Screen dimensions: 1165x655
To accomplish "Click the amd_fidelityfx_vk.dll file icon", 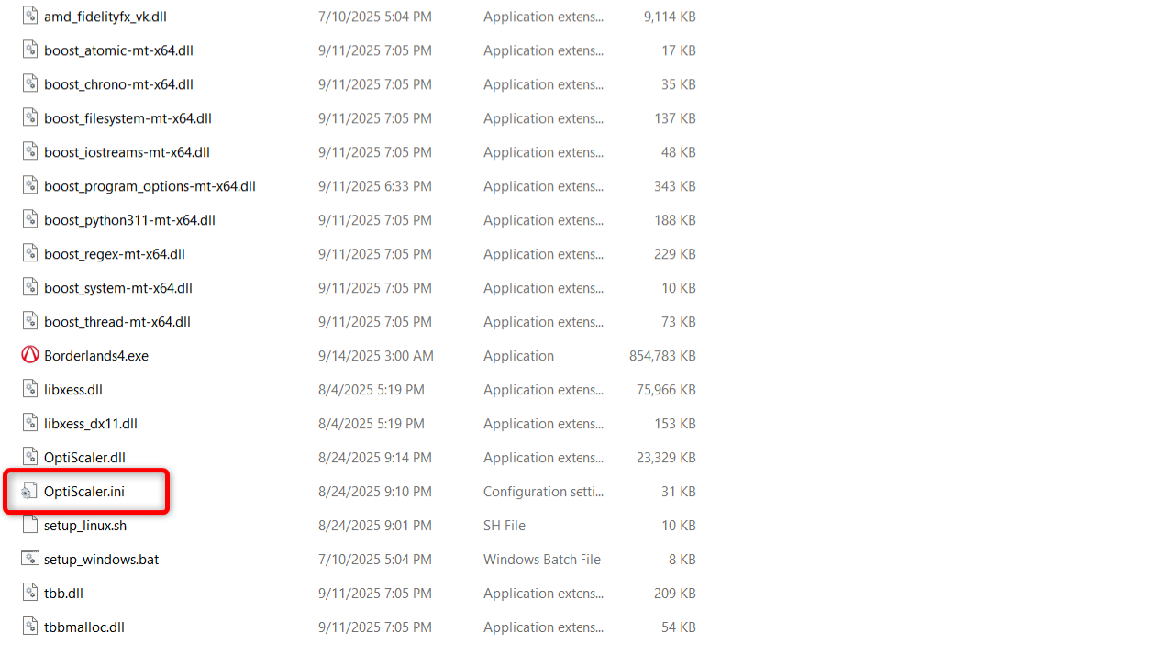I will (29, 17).
